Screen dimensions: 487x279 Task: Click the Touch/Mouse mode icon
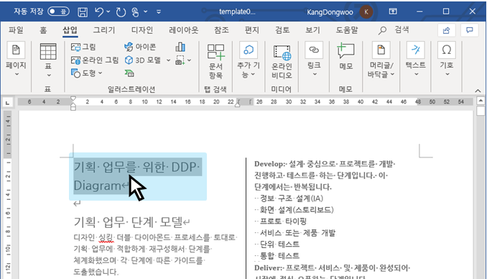[x=135, y=12]
